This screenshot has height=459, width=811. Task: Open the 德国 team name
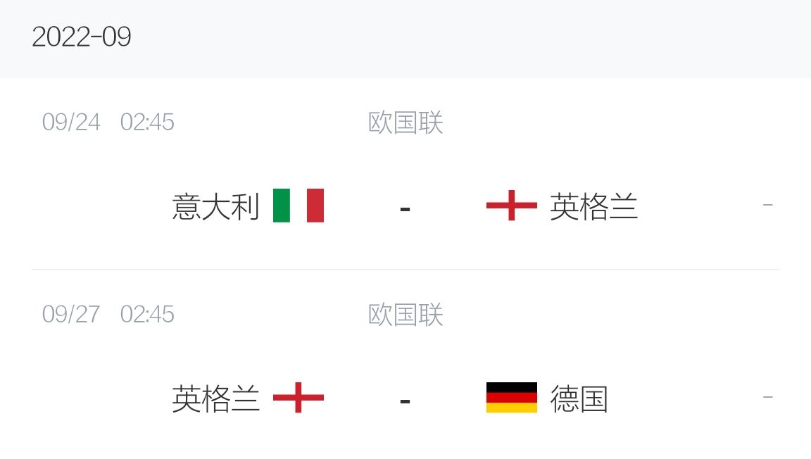click(x=579, y=398)
